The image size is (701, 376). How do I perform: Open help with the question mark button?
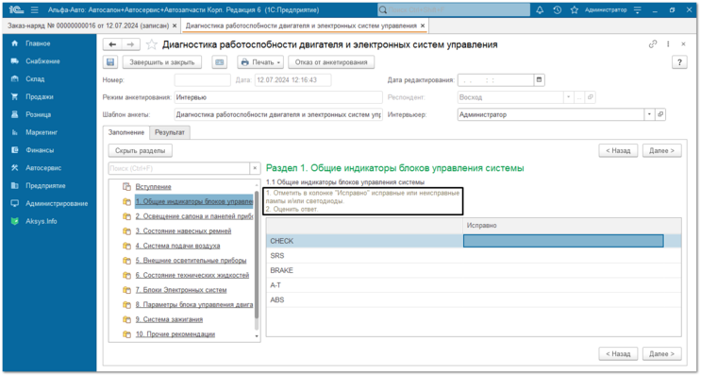(679, 62)
